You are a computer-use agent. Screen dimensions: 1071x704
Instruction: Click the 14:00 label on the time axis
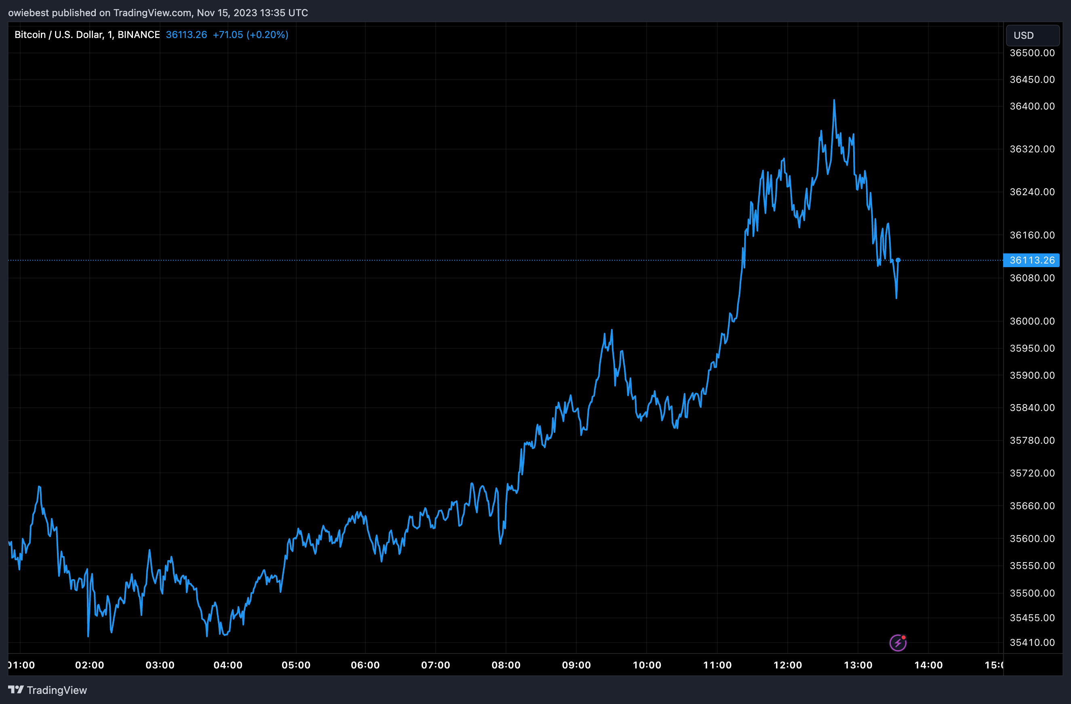click(x=928, y=665)
